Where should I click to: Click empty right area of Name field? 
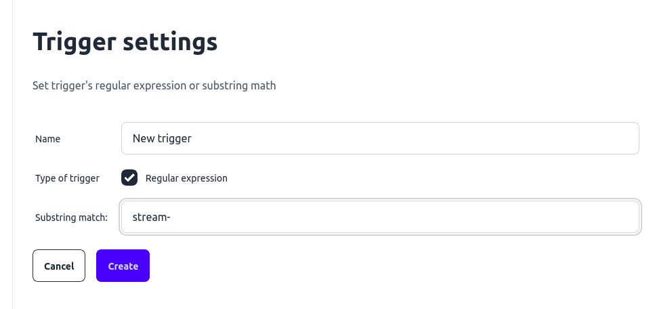click(542, 138)
